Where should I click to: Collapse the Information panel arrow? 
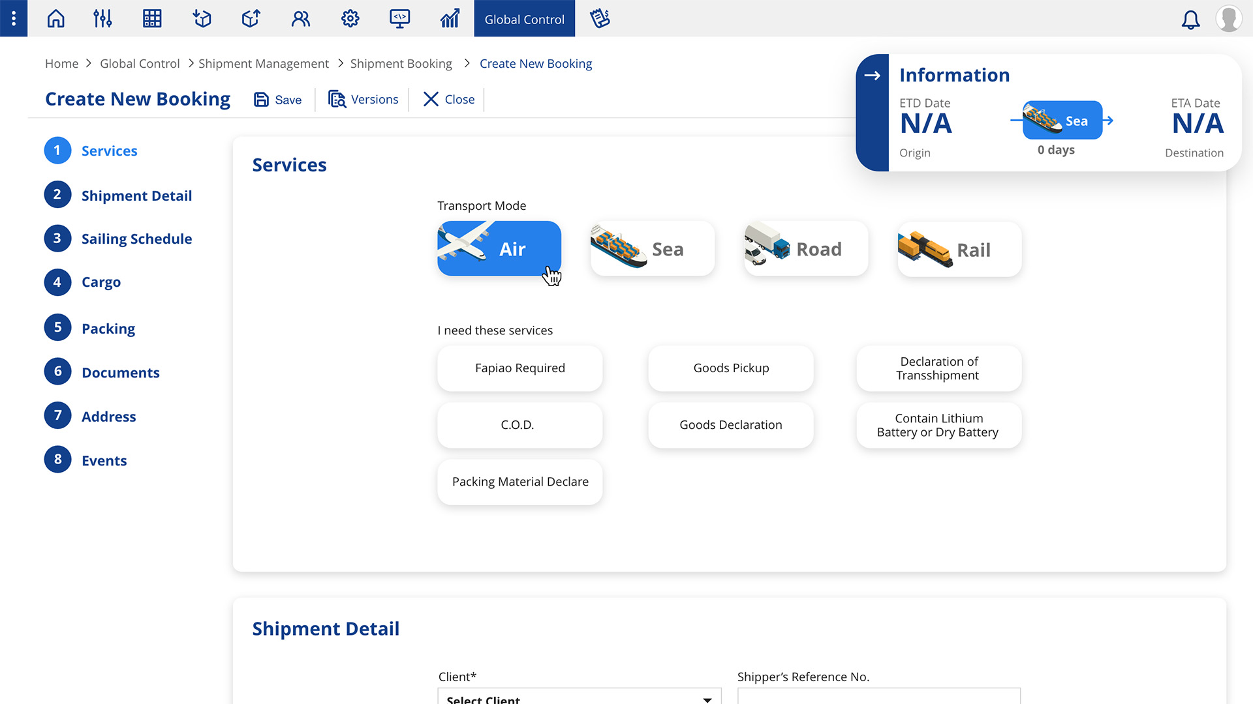click(x=872, y=76)
